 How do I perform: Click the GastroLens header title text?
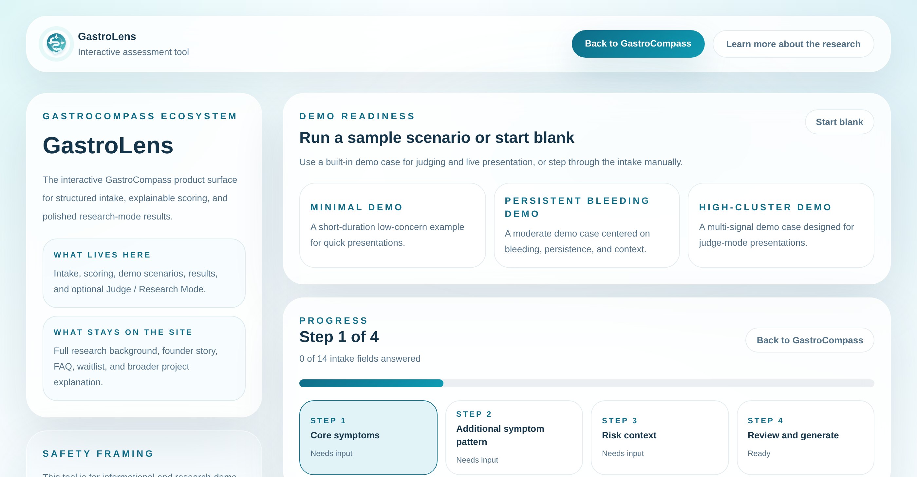coord(107,36)
